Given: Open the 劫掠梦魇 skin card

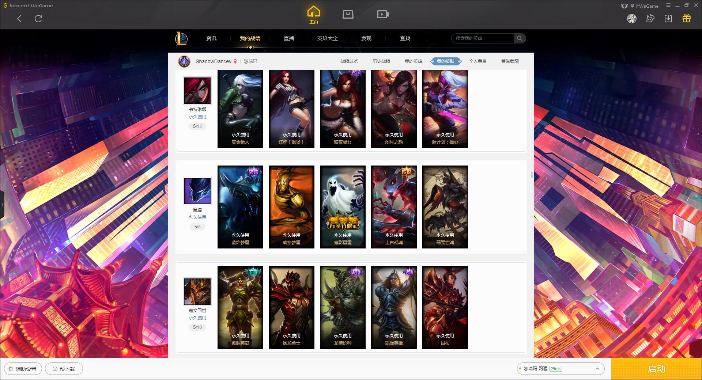Looking at the screenshot, I should pyautogui.click(x=291, y=207).
